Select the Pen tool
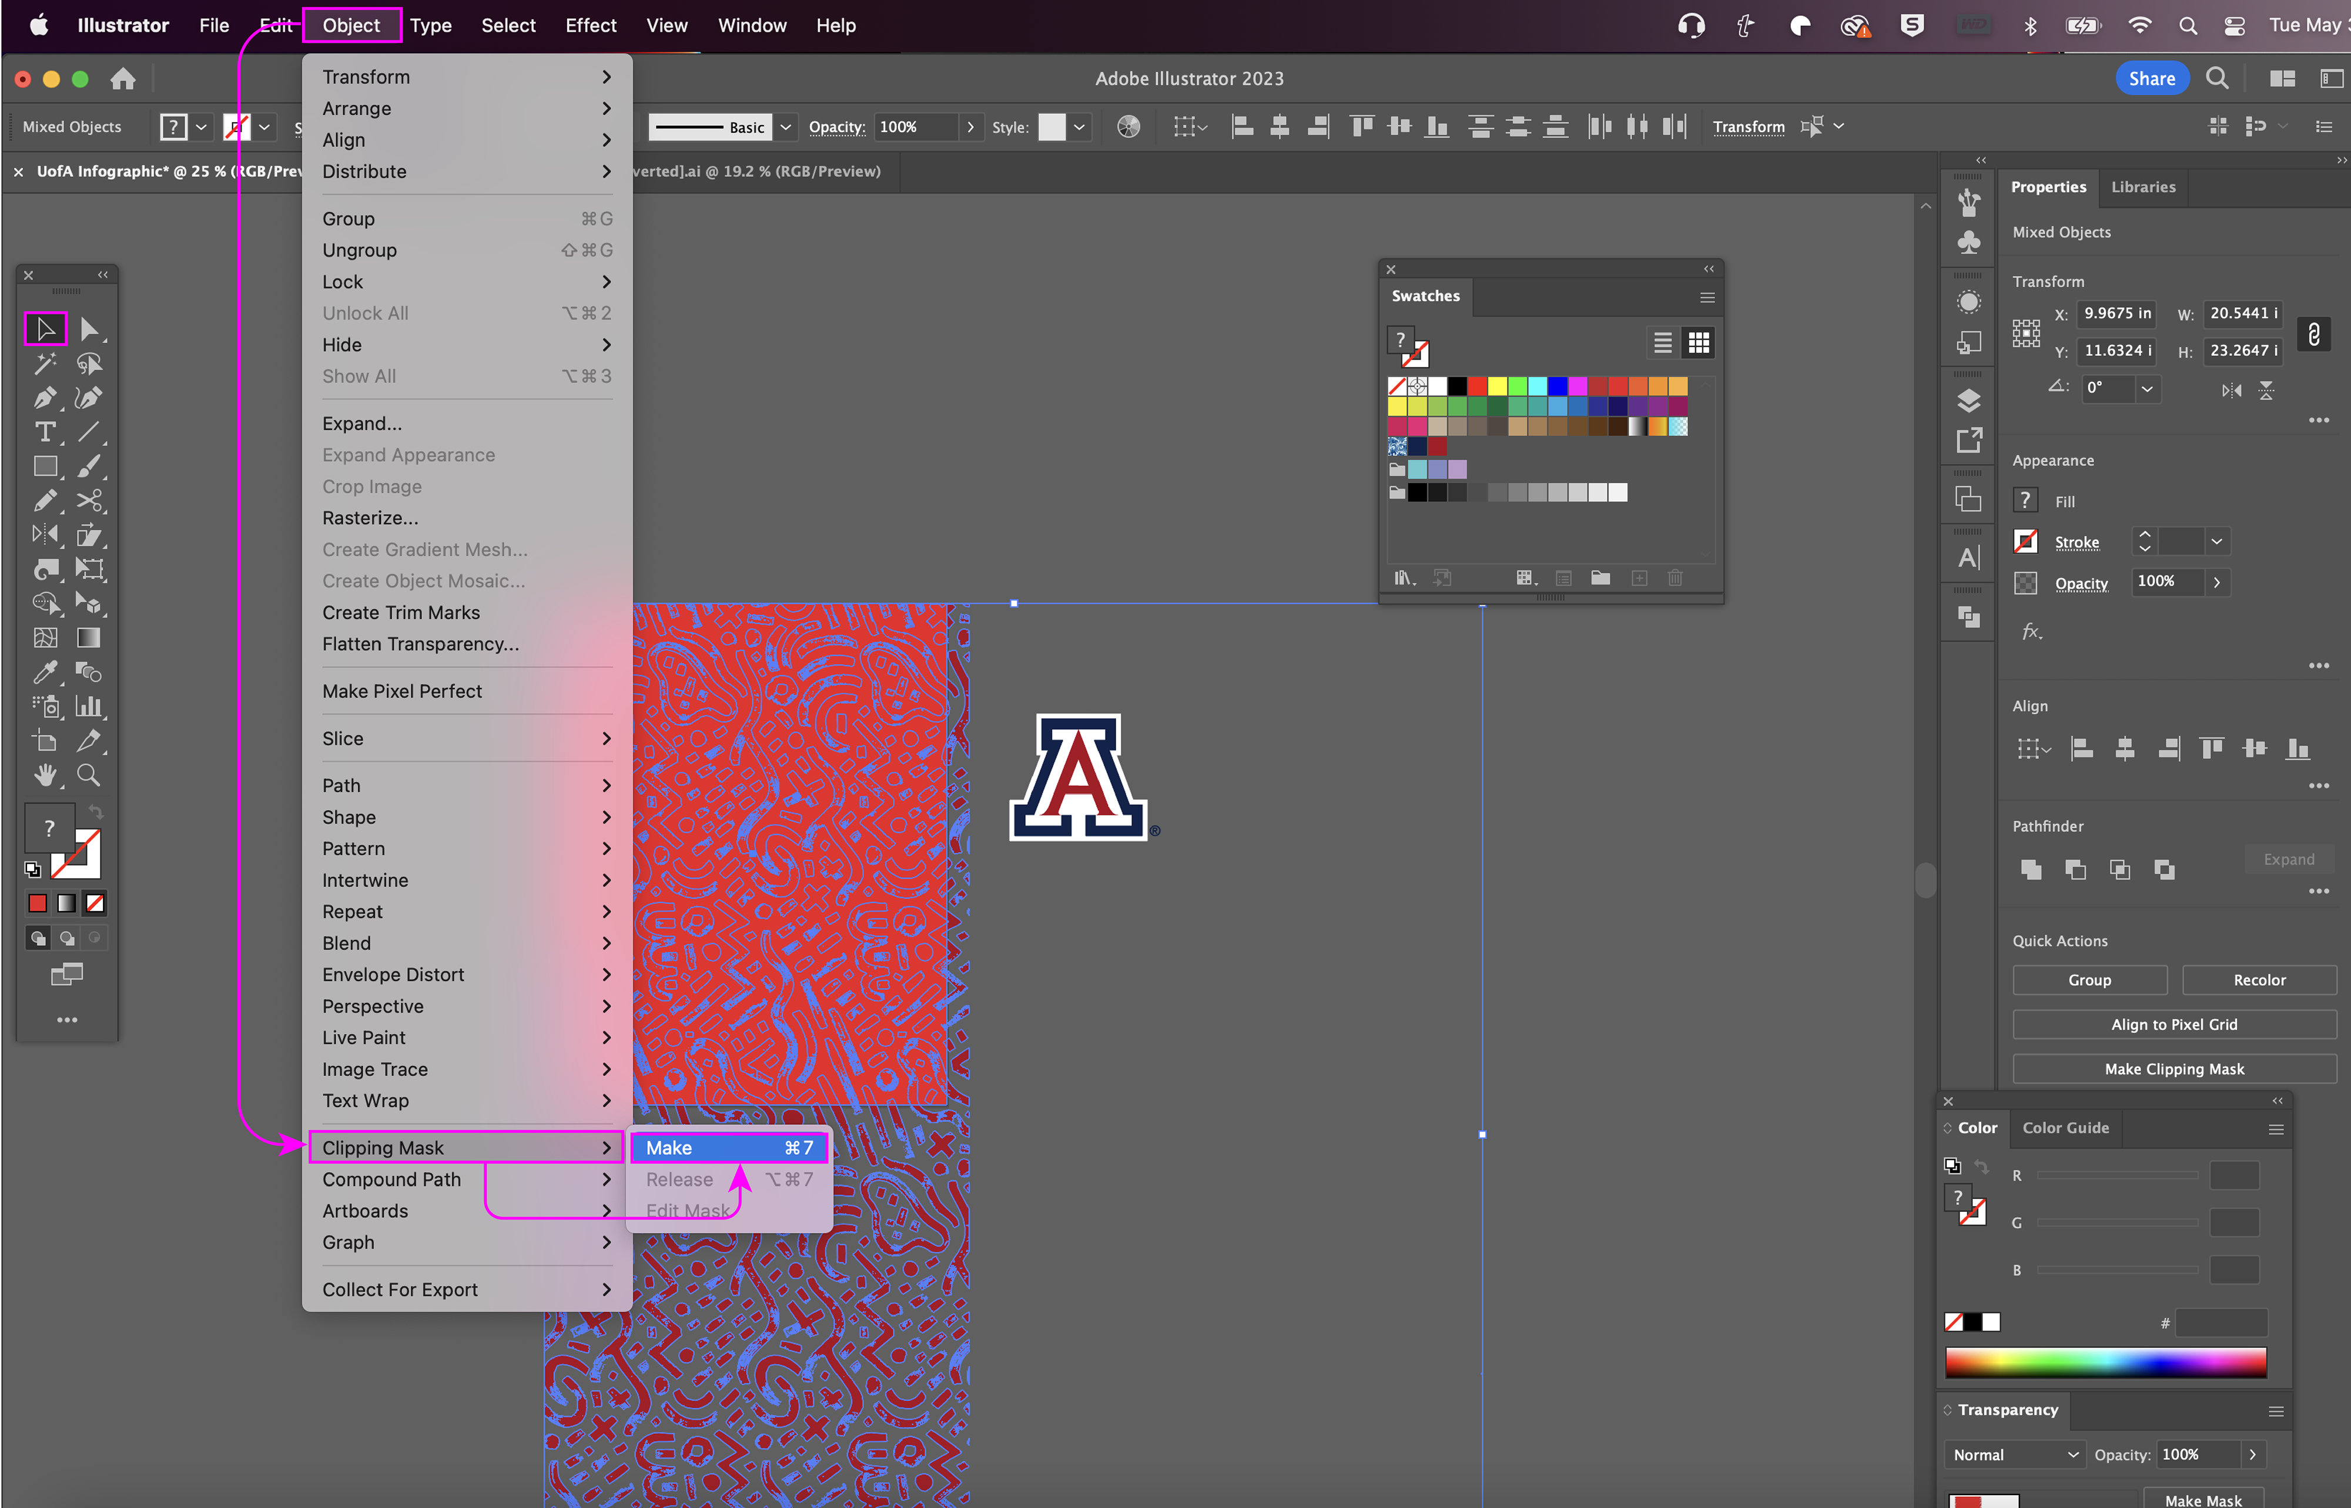The width and height of the screenshot is (2351, 1508). [x=45, y=398]
